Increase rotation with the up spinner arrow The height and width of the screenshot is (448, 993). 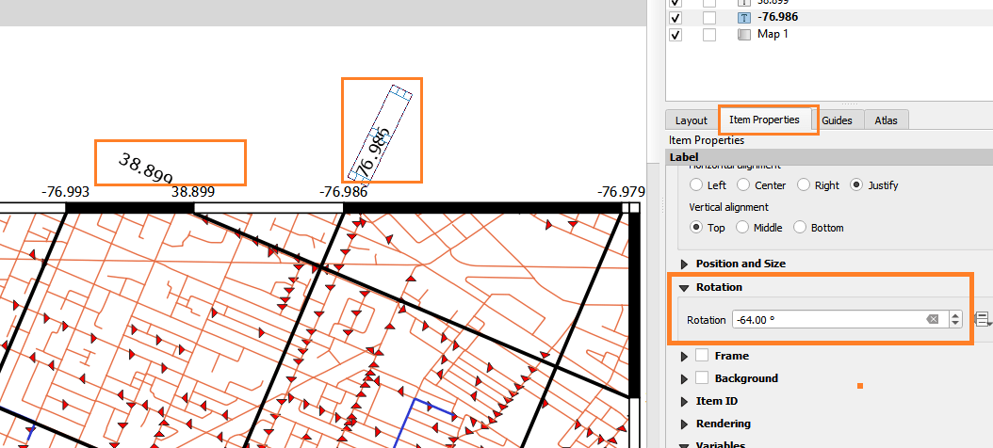955,315
